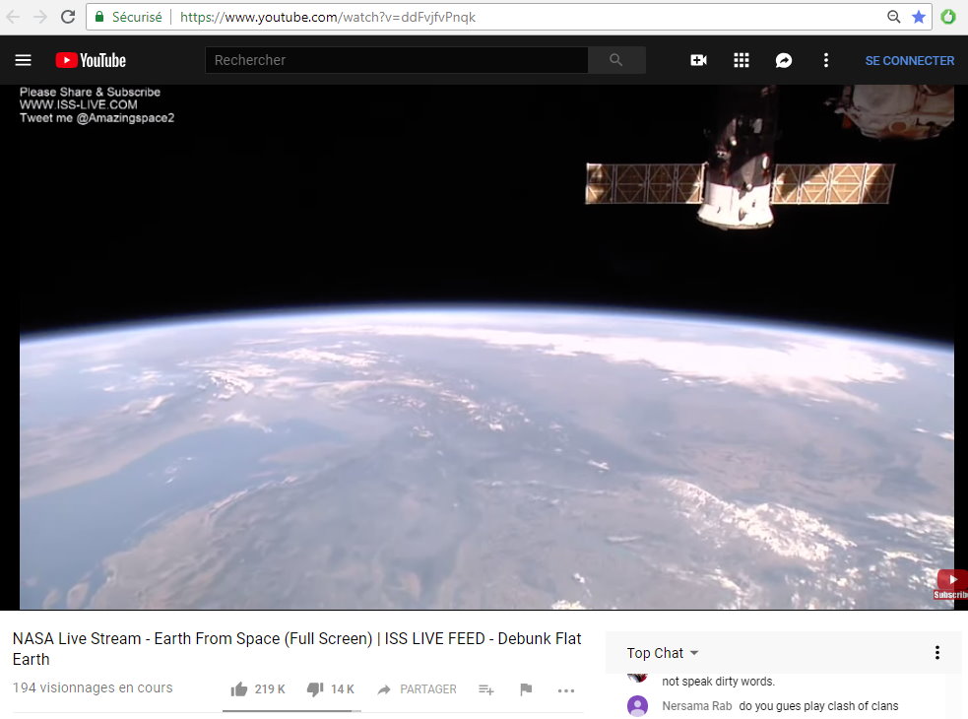Click the red Subscribe watermark on the video
This screenshot has width=968, height=719.
(951, 584)
